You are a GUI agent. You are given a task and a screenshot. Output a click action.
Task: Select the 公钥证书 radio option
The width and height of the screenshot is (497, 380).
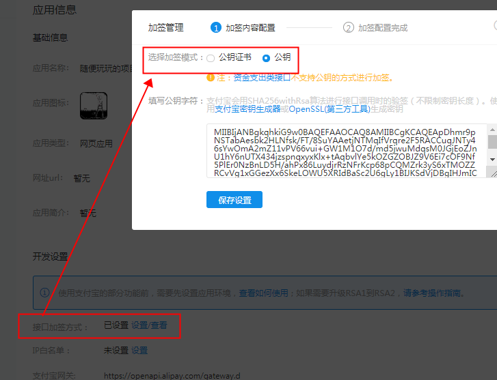coord(211,58)
